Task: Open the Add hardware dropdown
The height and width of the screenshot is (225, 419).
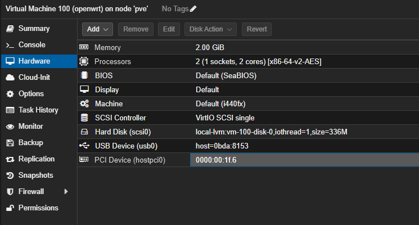Action: pyautogui.click(x=98, y=29)
